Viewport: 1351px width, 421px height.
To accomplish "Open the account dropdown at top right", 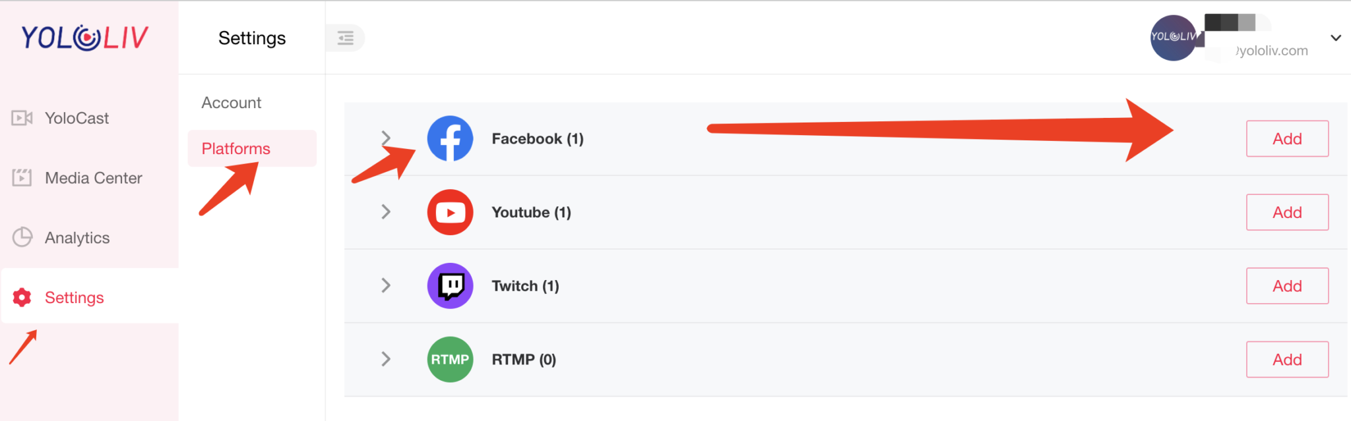I will coord(1335,38).
